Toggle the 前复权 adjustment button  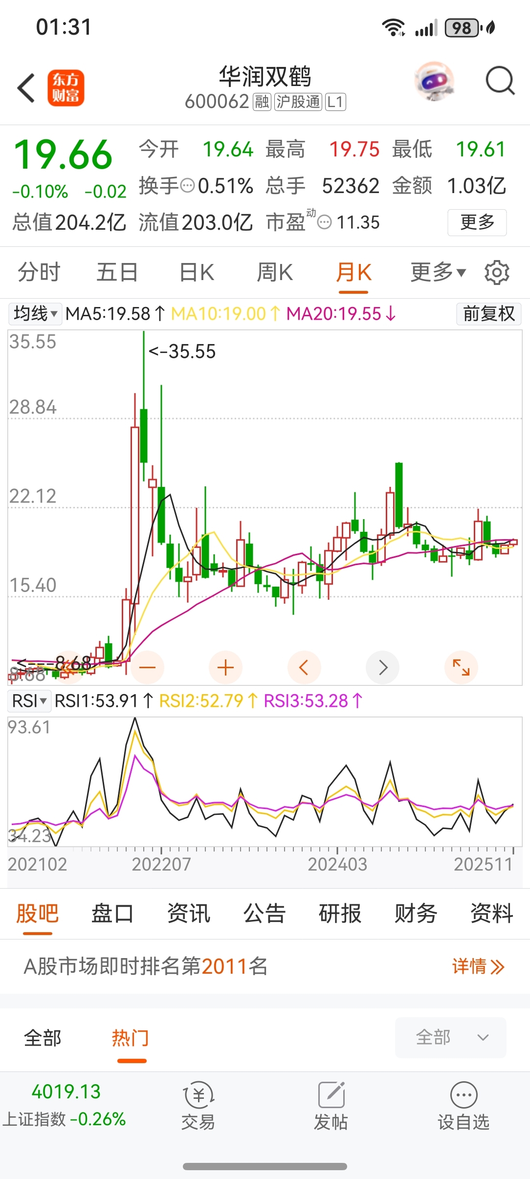(489, 313)
